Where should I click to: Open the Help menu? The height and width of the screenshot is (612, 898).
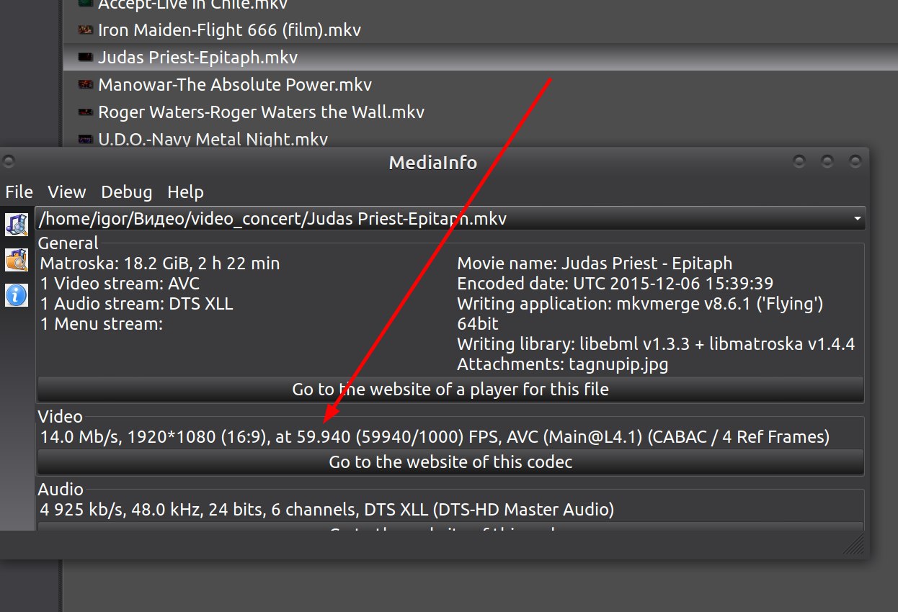[186, 192]
